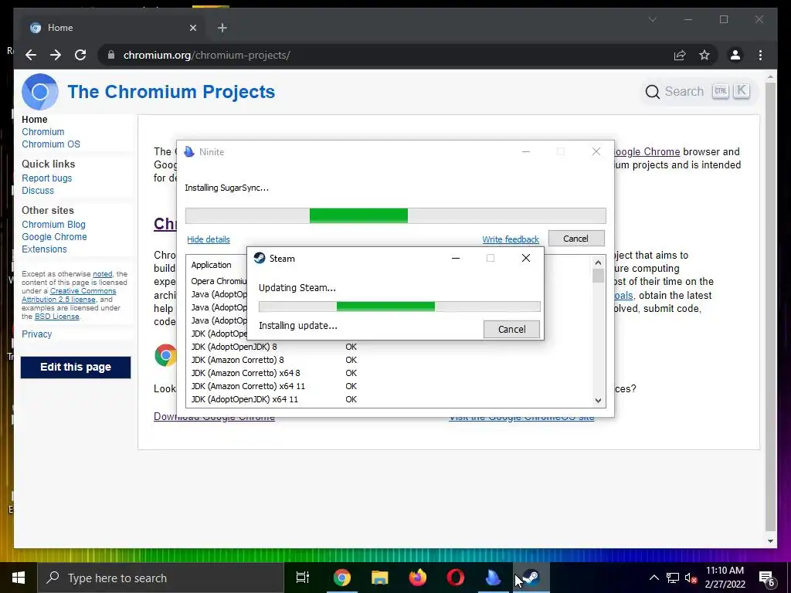
Task: Open the Discuss link
Action: coord(38,191)
